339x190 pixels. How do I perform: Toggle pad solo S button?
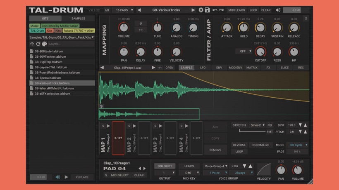[x=106, y=175]
